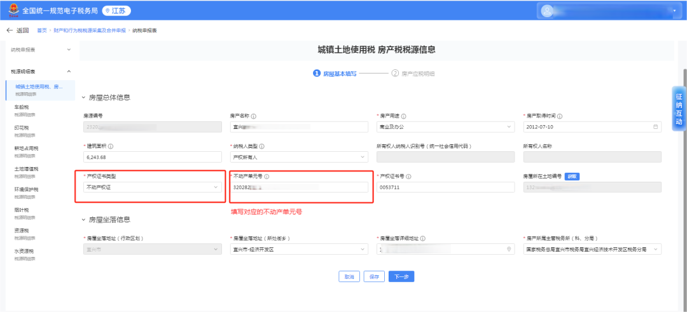This screenshot has height=312, width=687.
Task: Click the 下一步 button
Action: pos(401,276)
